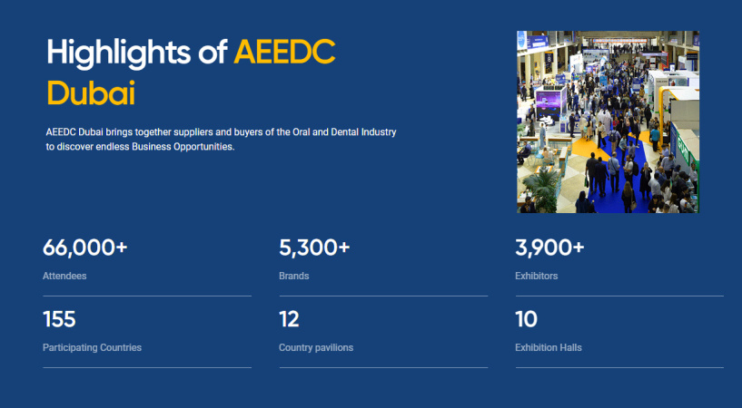Click the number 12 statistic
Viewport: 742px width, 408px height.
289,319
